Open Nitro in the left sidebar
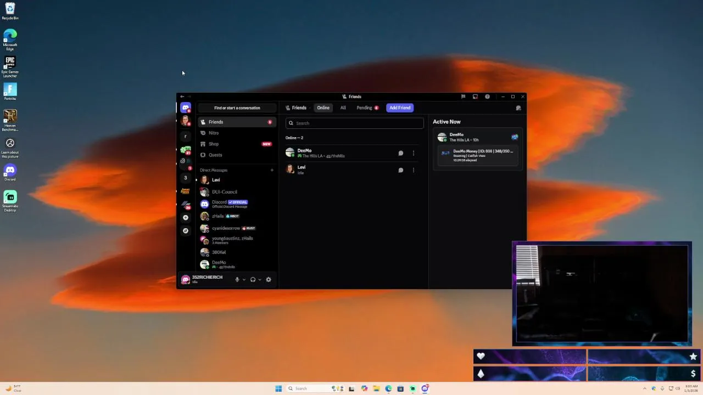The width and height of the screenshot is (703, 395). point(237,133)
